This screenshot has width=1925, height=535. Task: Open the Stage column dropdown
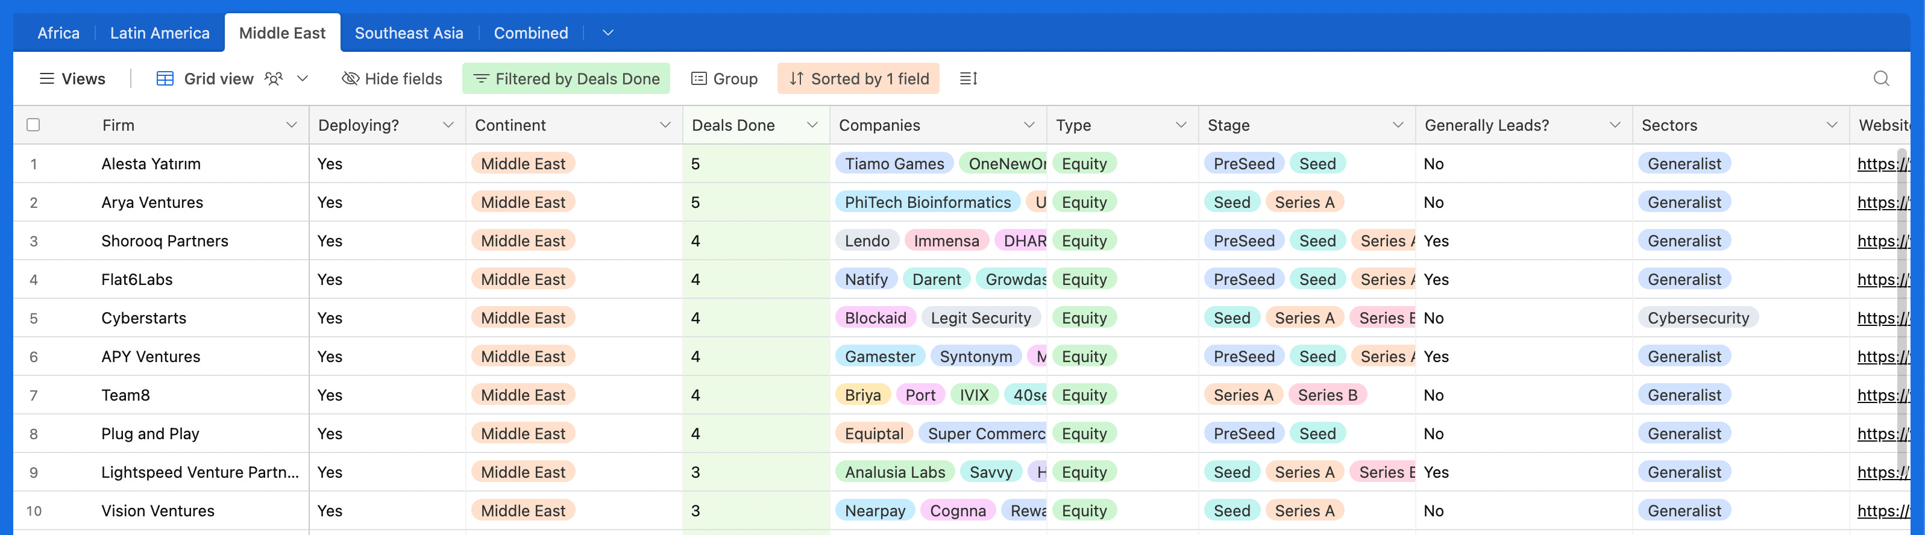pos(1398,125)
